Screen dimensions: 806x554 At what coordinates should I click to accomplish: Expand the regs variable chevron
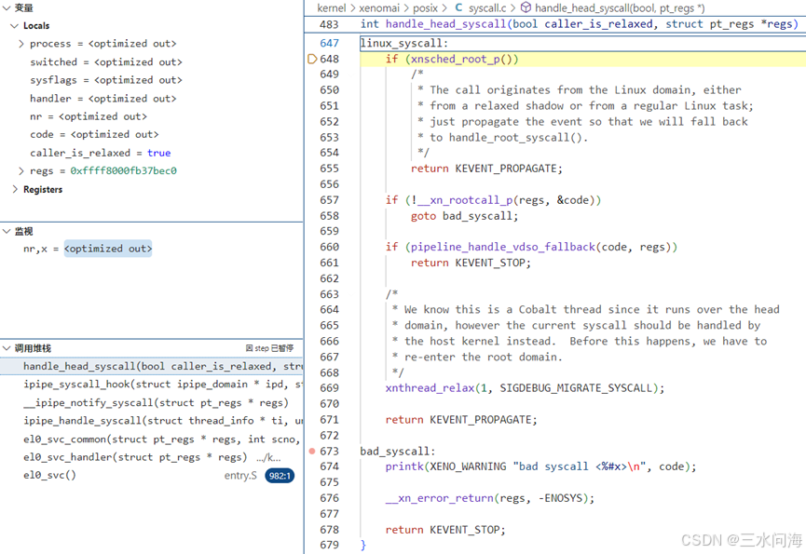(21, 170)
